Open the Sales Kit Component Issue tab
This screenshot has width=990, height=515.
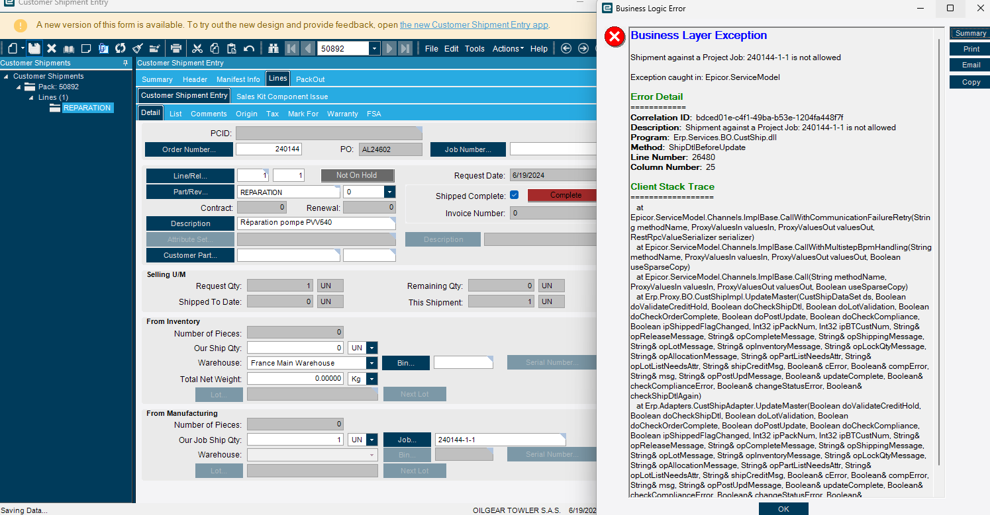coord(282,97)
